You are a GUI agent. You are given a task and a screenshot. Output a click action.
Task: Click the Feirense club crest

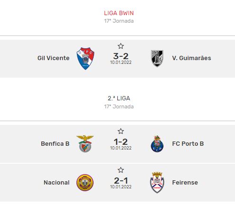(157, 183)
